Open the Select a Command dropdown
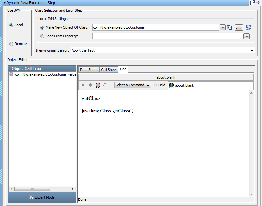Image resolution: width=262 pixels, height=206 pixels. pyautogui.click(x=132, y=85)
